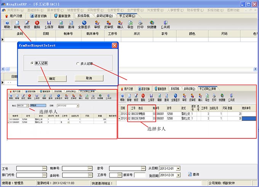Click the 条码 column header

[x=20, y=34]
